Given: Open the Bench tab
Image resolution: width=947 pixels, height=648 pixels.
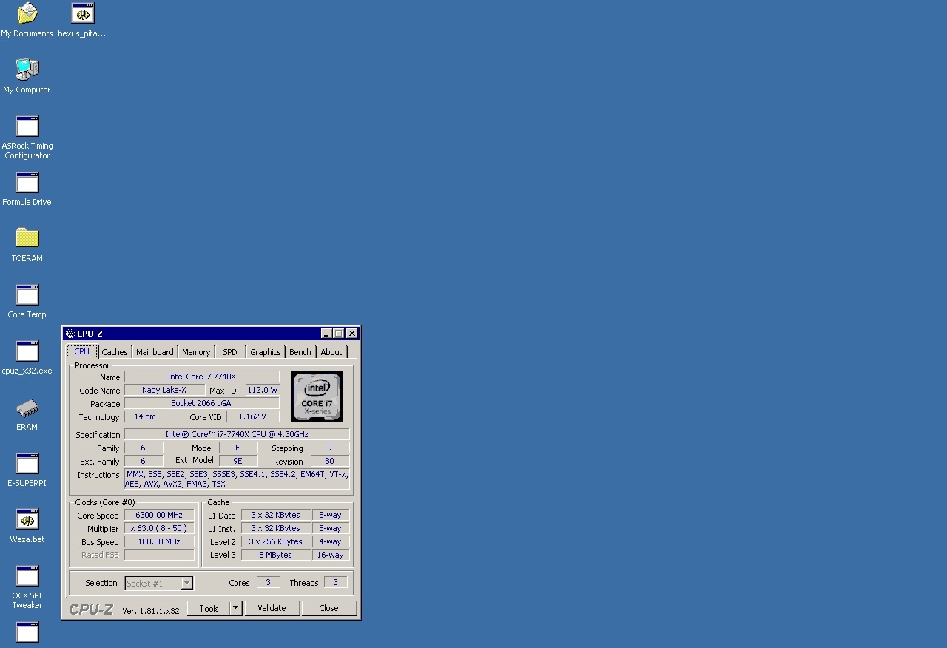Looking at the screenshot, I should click(300, 352).
